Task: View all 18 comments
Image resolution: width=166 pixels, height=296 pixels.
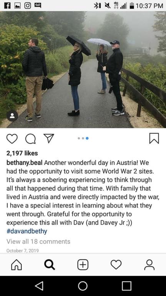Action: click(x=38, y=241)
